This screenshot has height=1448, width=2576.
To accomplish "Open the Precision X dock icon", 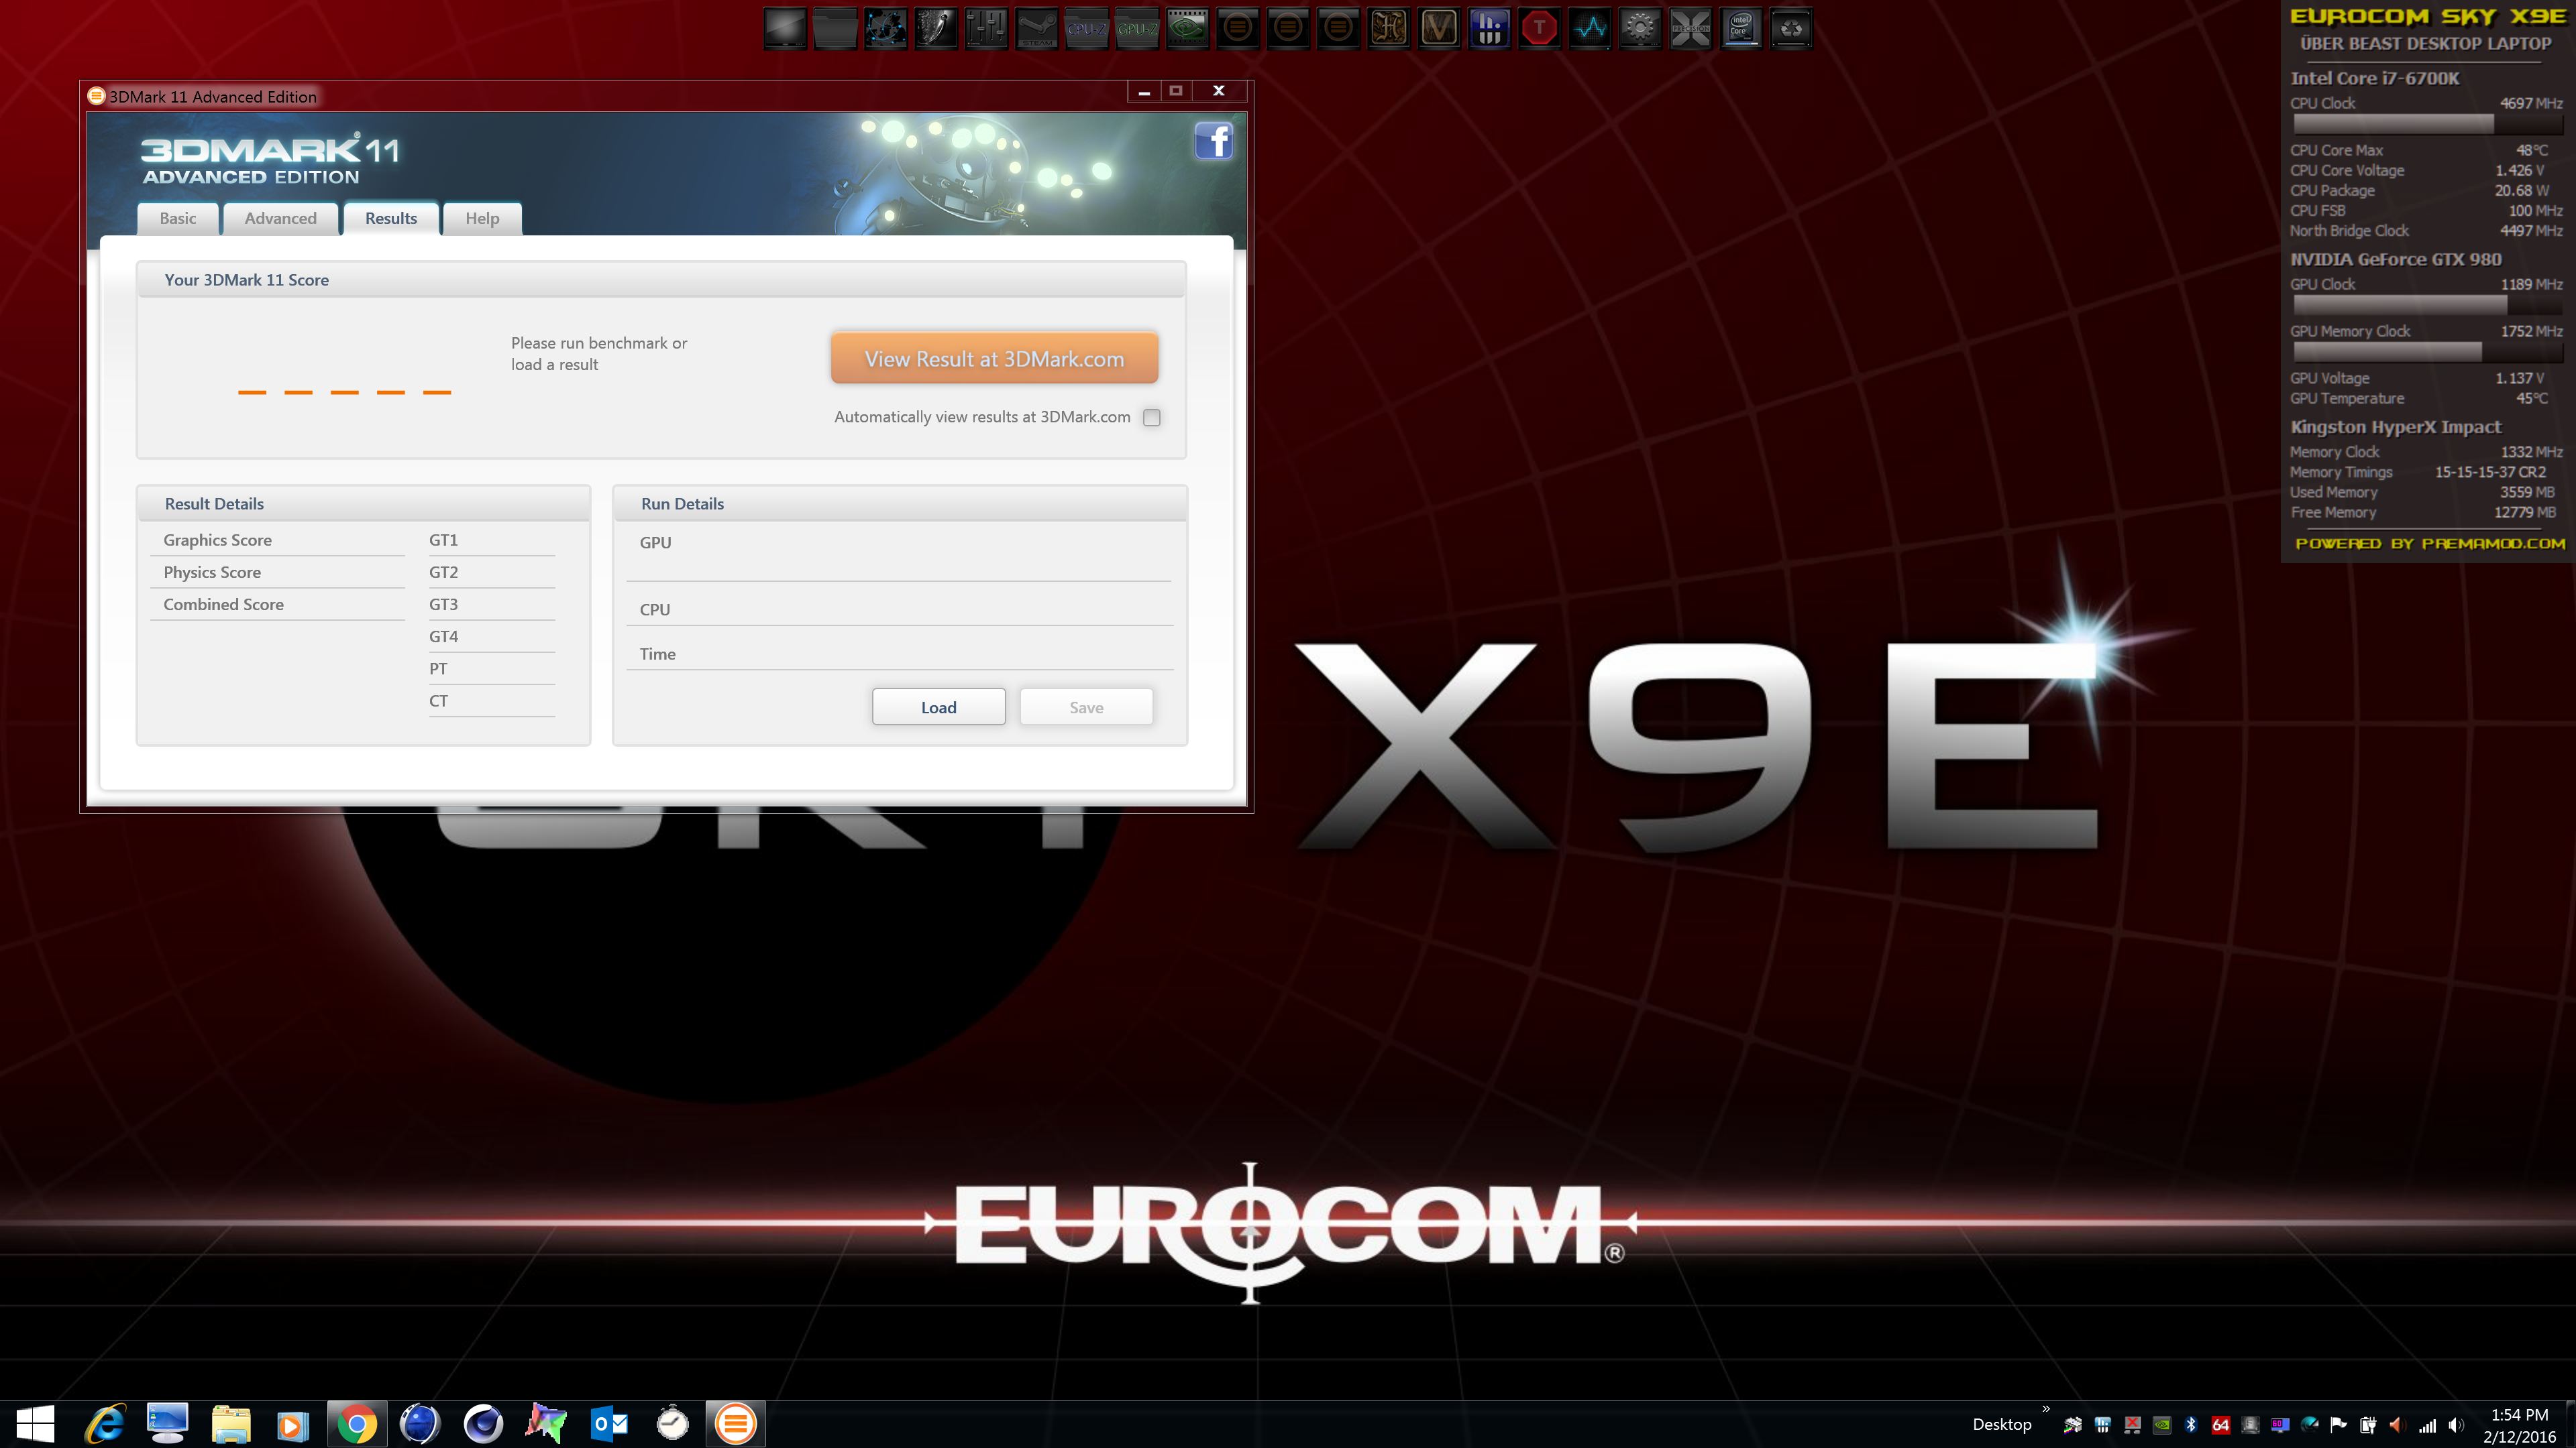I will (x=1690, y=29).
